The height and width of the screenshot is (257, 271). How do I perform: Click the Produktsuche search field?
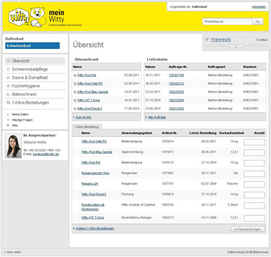[227, 22]
